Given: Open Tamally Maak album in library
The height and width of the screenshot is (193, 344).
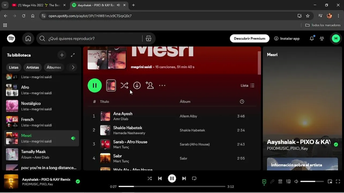Looking at the screenshot, I should pyautogui.click(x=42, y=154).
